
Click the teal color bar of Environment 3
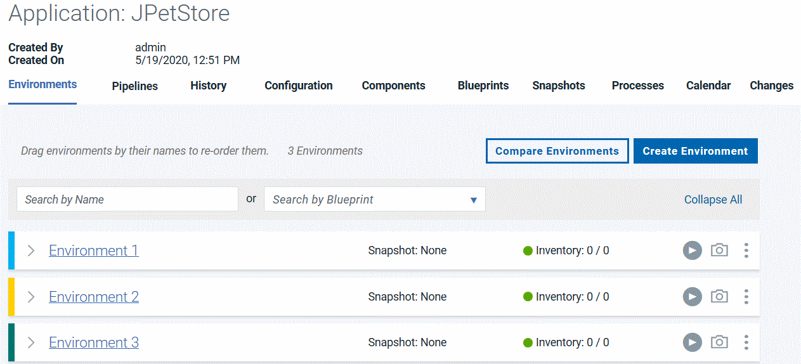(x=11, y=342)
